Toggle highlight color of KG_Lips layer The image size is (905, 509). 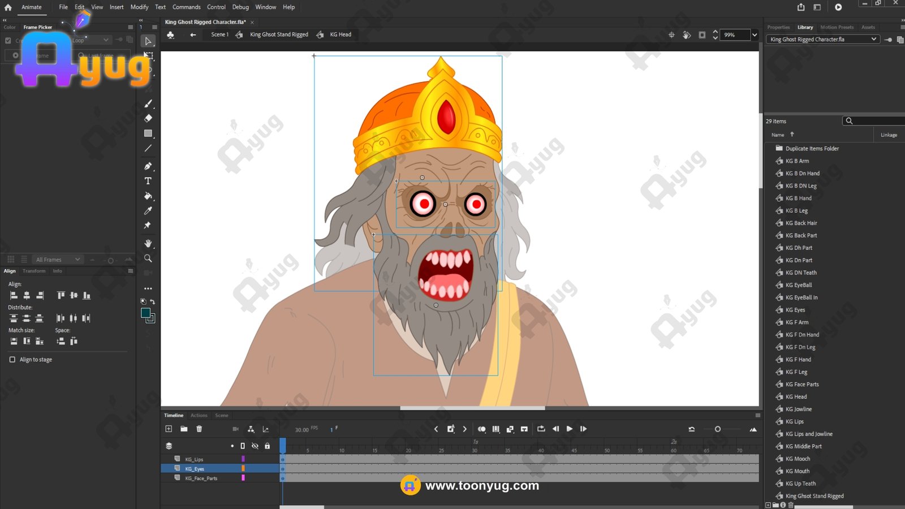[x=243, y=459]
